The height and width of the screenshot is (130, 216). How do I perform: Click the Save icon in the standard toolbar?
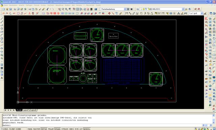coord(10,9)
